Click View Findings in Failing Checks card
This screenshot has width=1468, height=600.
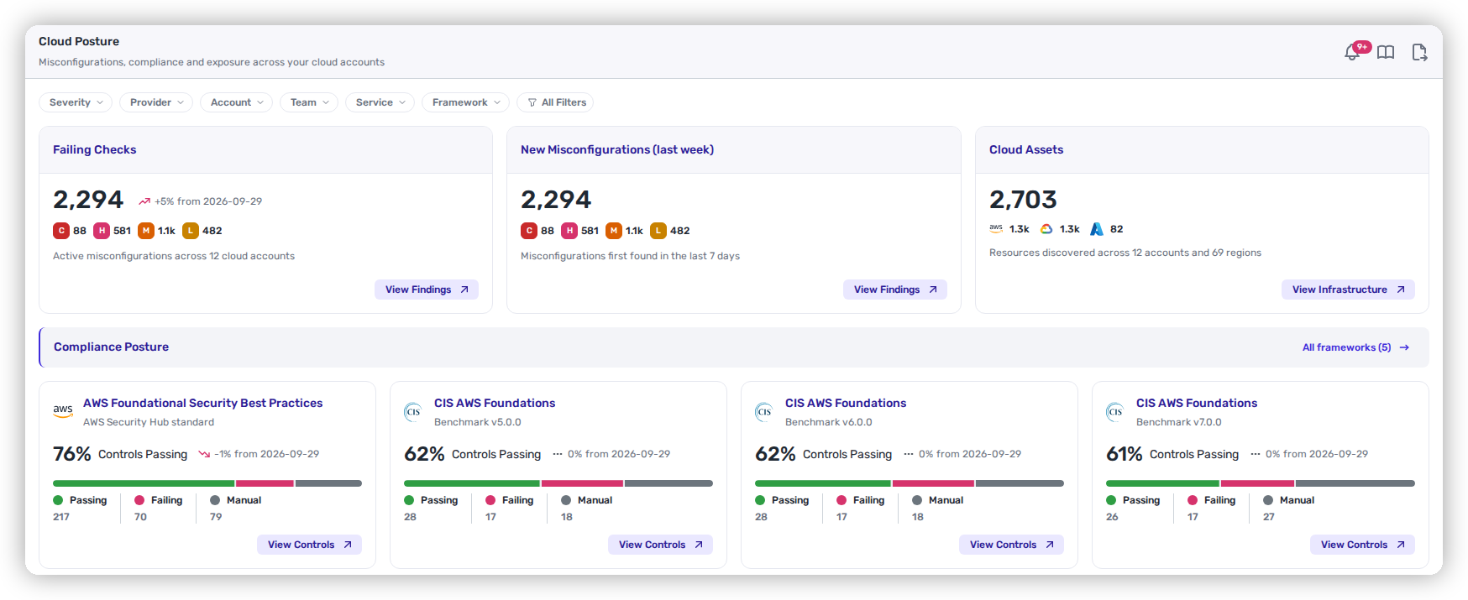[427, 290]
